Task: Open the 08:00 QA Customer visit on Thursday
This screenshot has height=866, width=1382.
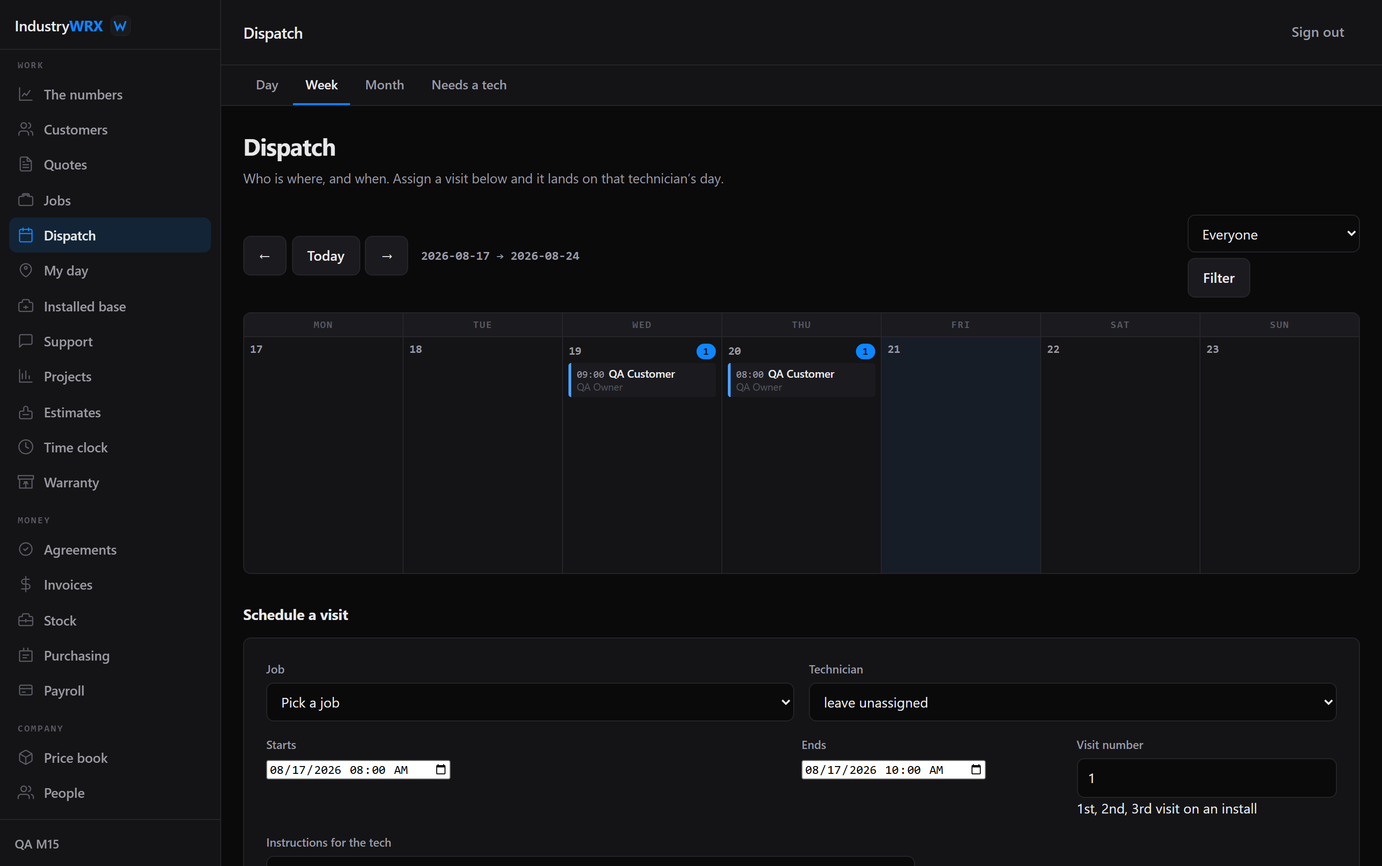Action: coord(801,380)
